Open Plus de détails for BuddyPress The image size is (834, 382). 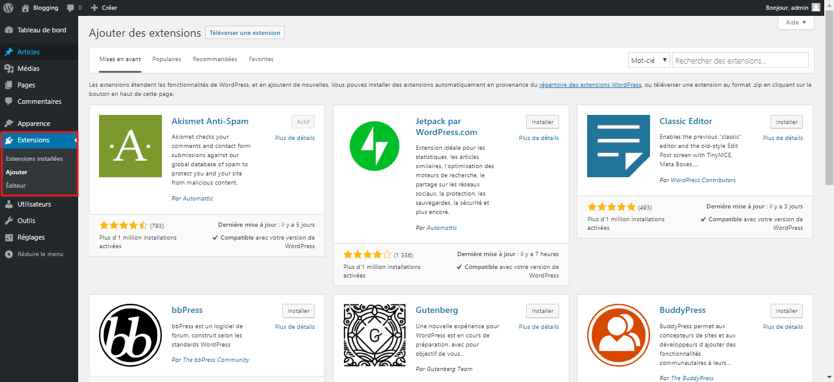(x=783, y=327)
